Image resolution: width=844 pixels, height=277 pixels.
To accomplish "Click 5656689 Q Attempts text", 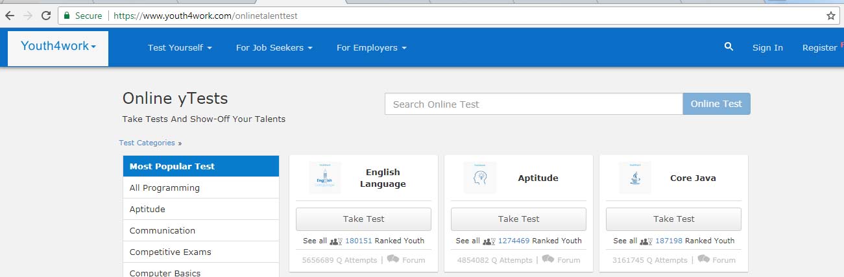I will coord(339,260).
